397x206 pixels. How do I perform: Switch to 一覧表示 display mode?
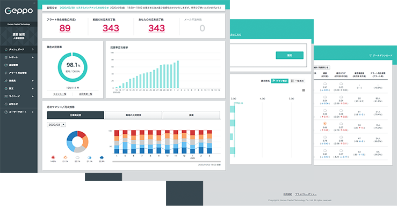[298, 81]
